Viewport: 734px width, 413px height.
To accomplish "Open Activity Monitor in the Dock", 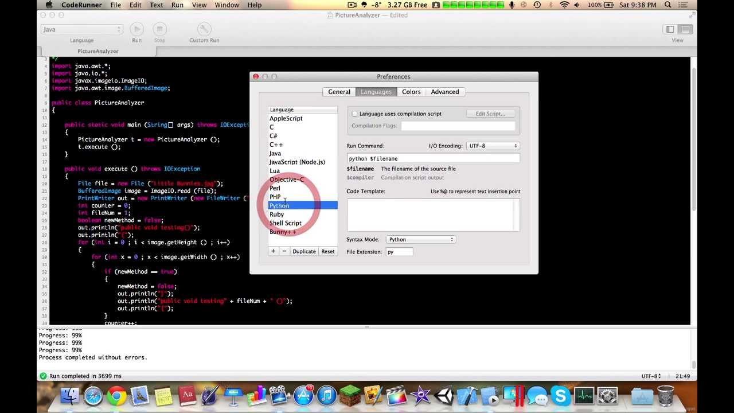I will click(x=584, y=396).
